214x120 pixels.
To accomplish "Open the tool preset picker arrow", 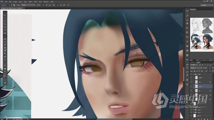I will coord(6,5).
